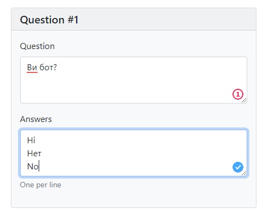Place cursor on the "No" answer line
The height and width of the screenshot is (214, 263).
click(x=33, y=167)
